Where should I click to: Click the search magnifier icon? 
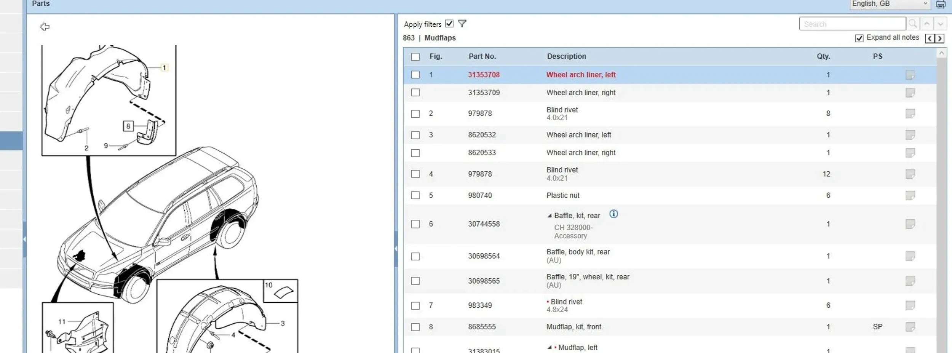coord(912,24)
